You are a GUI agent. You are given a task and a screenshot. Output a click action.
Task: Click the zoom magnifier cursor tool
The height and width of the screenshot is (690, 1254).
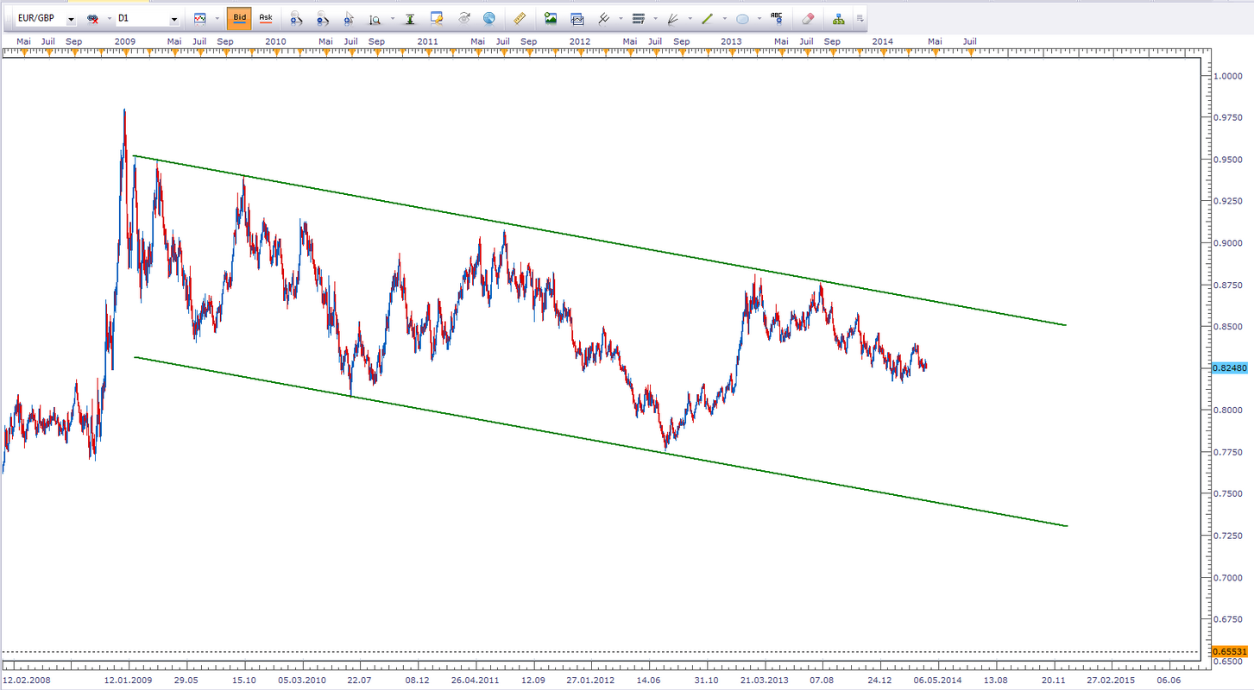coord(349,18)
